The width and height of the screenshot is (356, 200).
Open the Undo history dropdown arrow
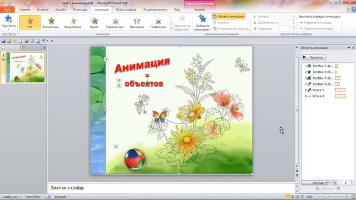coord(47,41)
